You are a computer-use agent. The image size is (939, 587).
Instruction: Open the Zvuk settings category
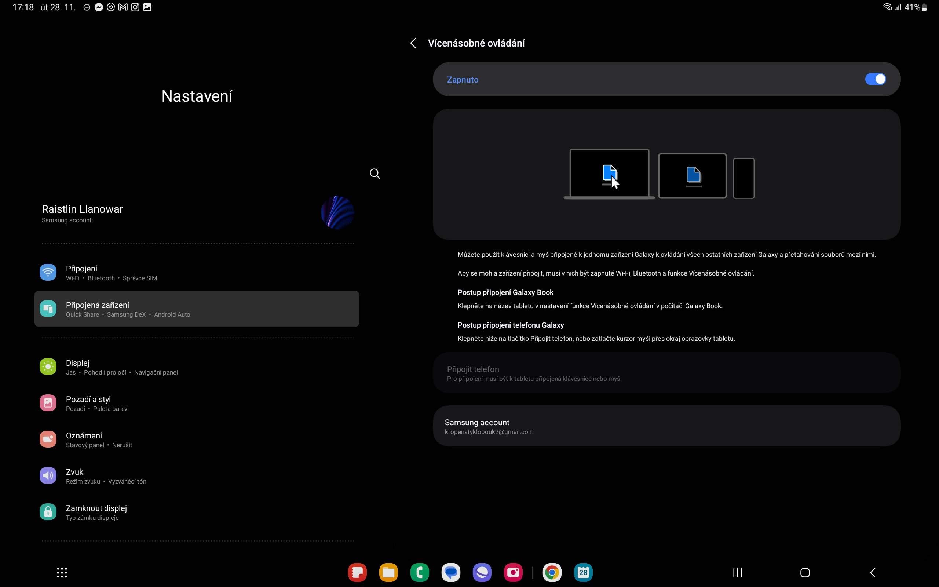tap(197, 476)
